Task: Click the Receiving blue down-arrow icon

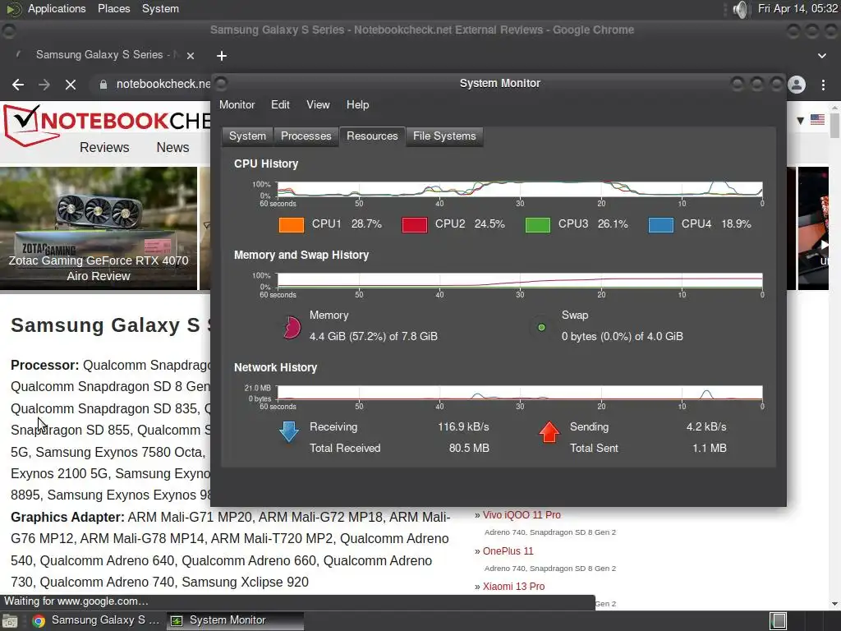Action: (x=289, y=431)
